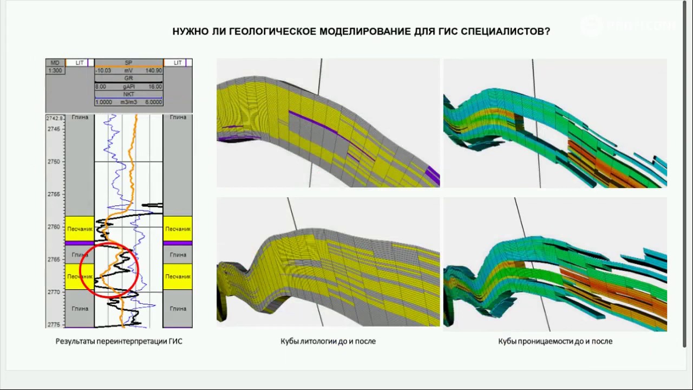Click the right LIT track header
This screenshot has height=390, width=693.
click(x=178, y=63)
